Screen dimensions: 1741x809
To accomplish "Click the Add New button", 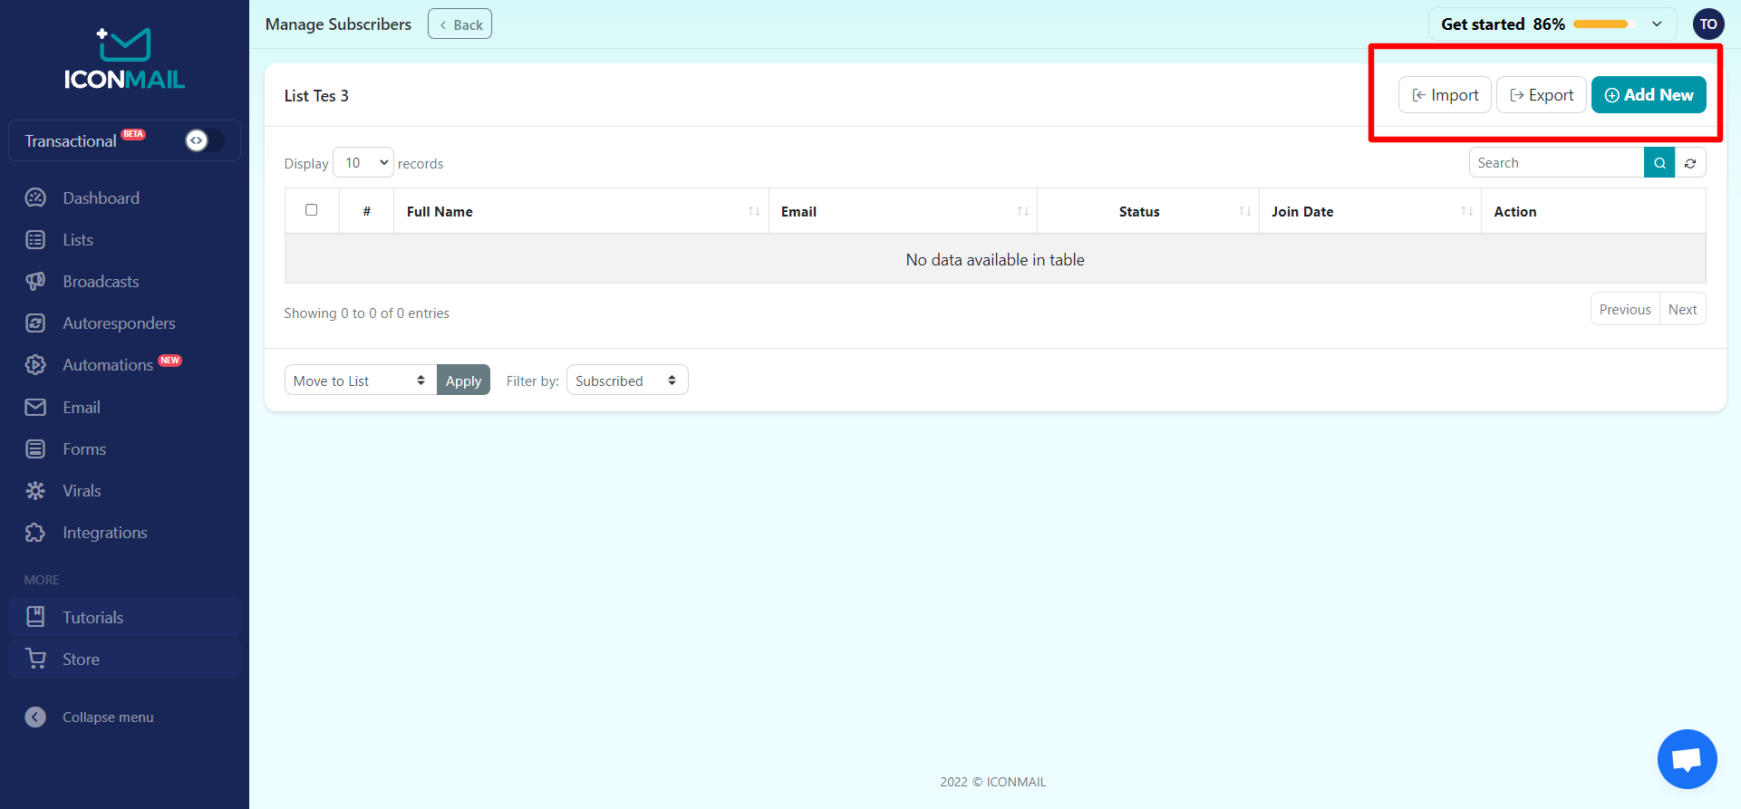I will [1648, 95].
